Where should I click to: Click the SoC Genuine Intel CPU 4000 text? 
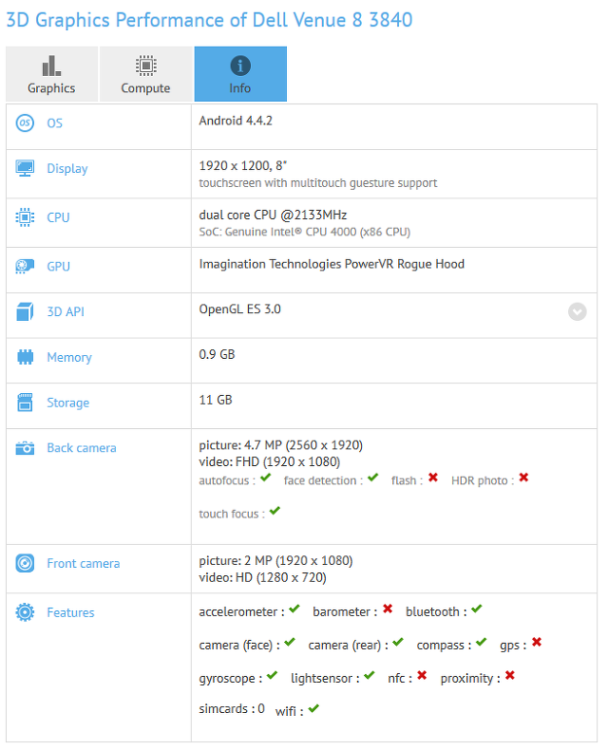(x=305, y=232)
